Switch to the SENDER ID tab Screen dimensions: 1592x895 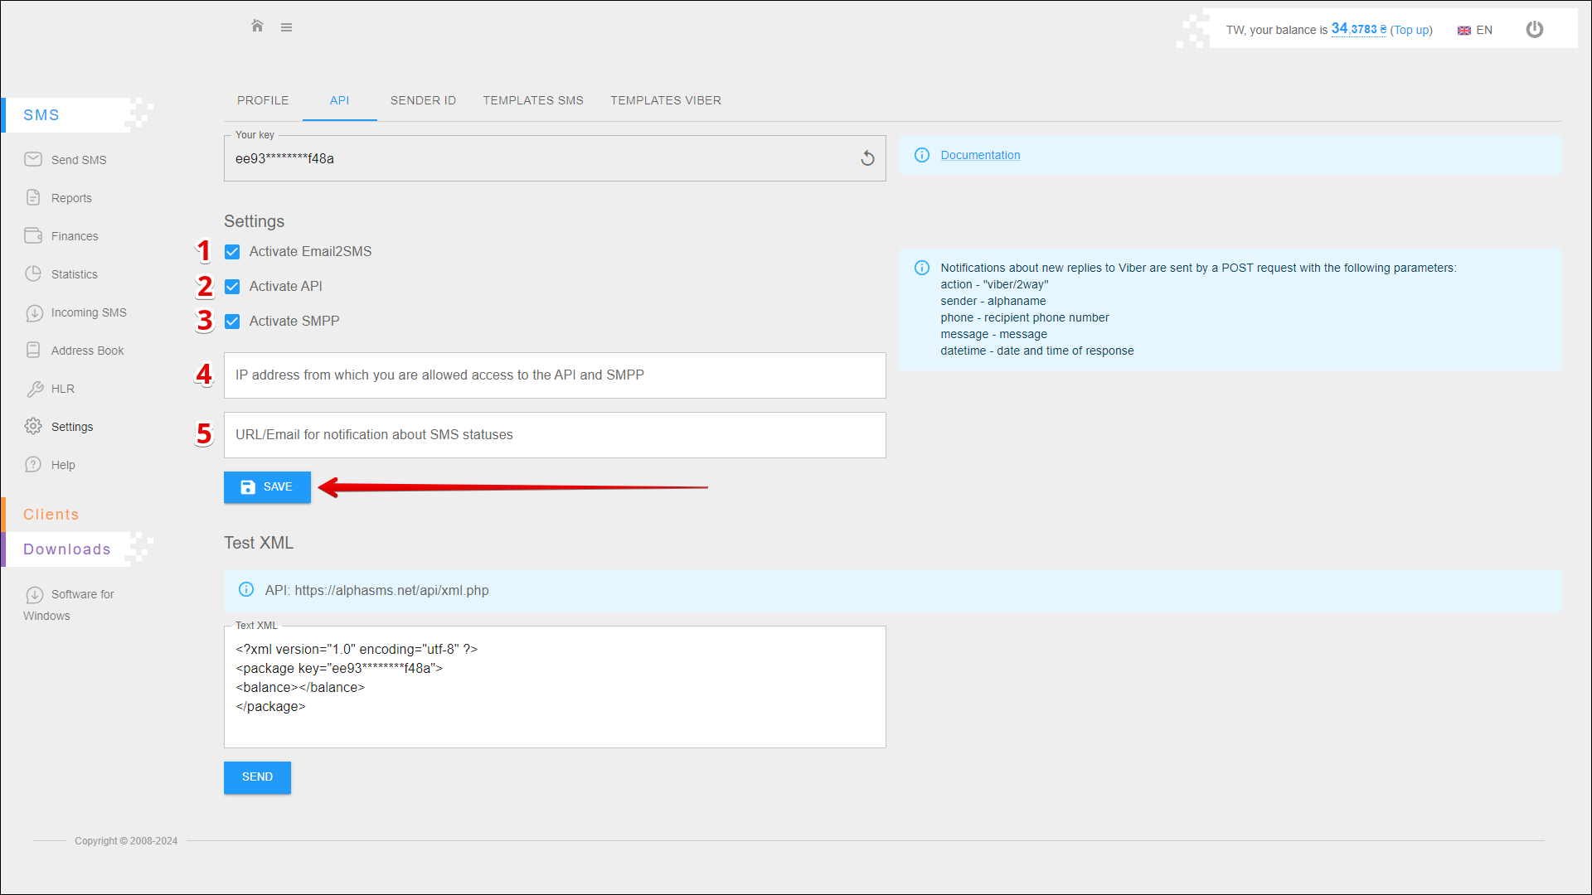[x=423, y=100]
